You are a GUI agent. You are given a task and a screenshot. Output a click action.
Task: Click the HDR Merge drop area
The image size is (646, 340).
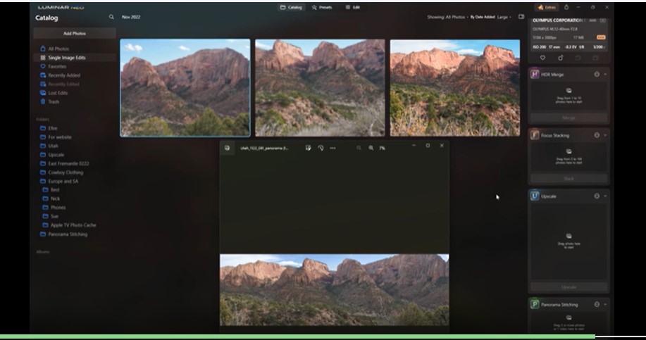click(569, 96)
